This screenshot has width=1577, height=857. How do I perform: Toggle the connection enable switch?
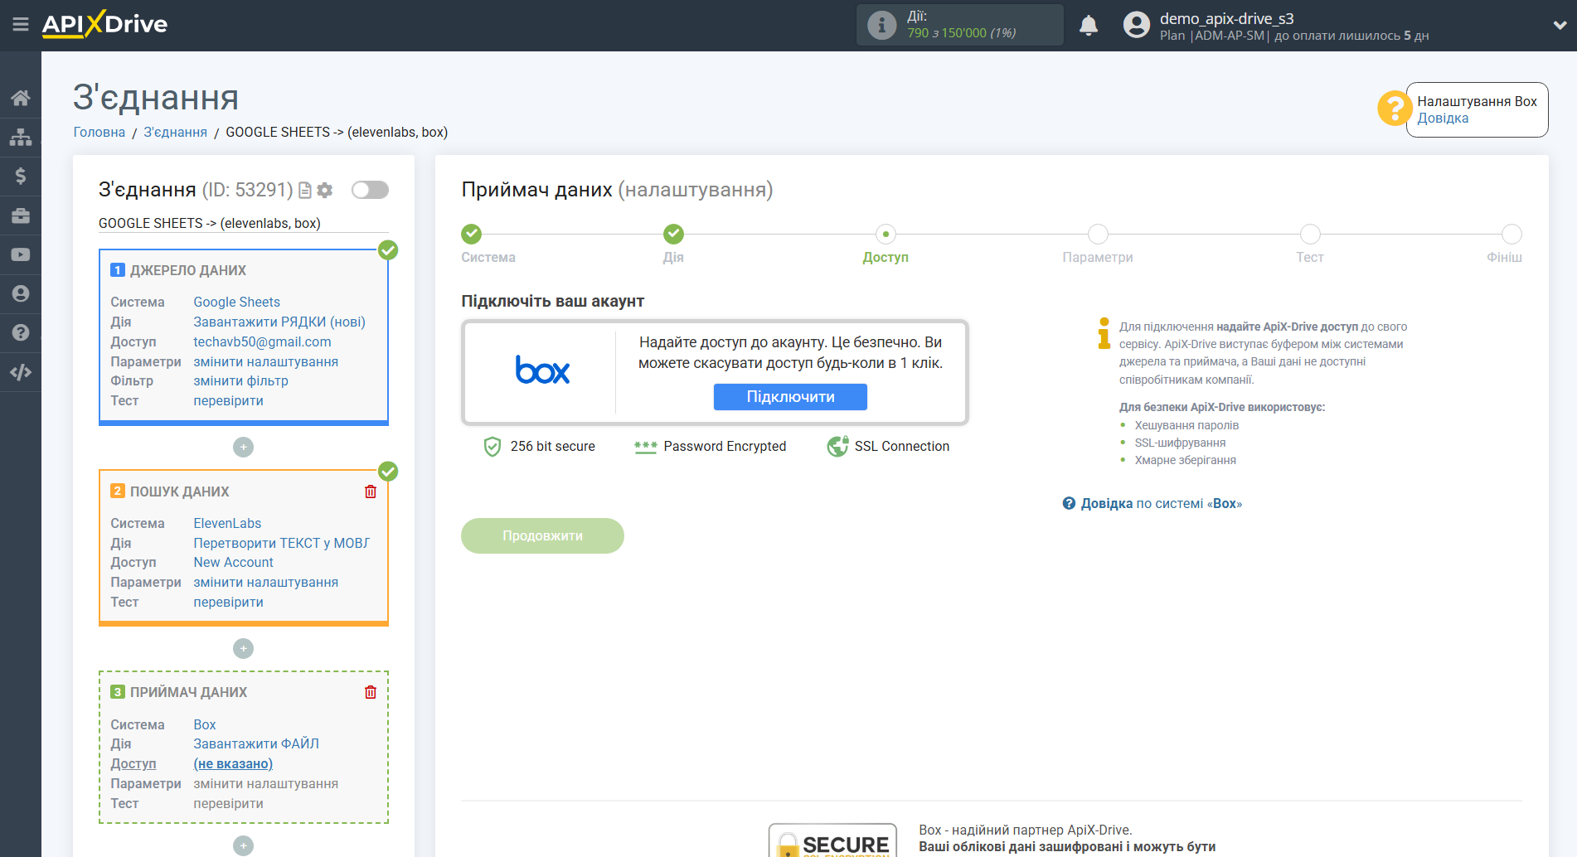370,190
